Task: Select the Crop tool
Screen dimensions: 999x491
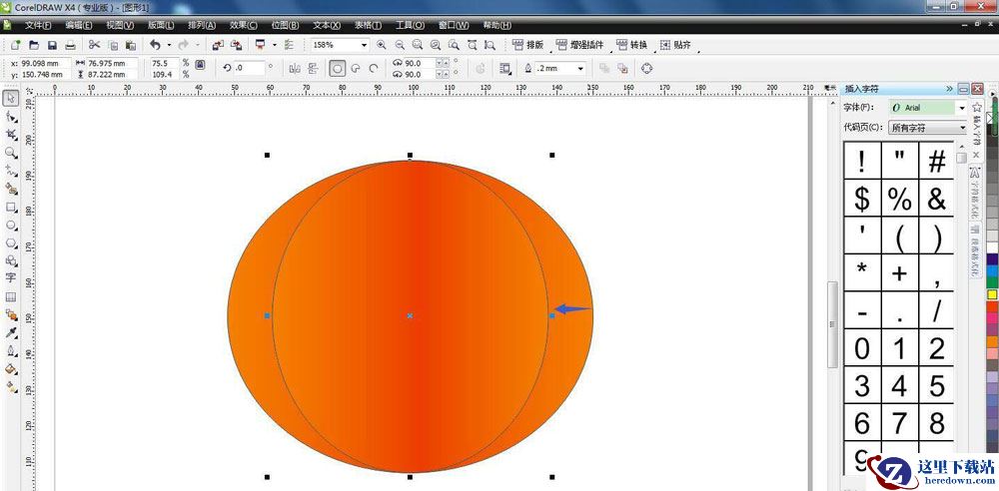Action: click(x=11, y=135)
